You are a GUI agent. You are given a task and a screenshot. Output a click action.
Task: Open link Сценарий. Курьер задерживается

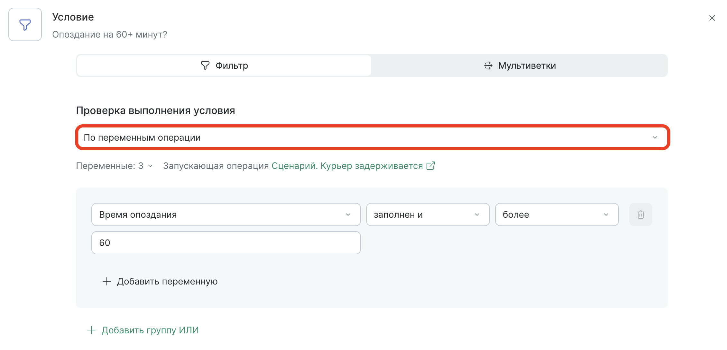click(347, 166)
